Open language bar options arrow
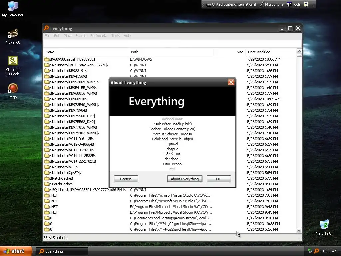Screen dimensions: 341x256 tap(313, 6)
